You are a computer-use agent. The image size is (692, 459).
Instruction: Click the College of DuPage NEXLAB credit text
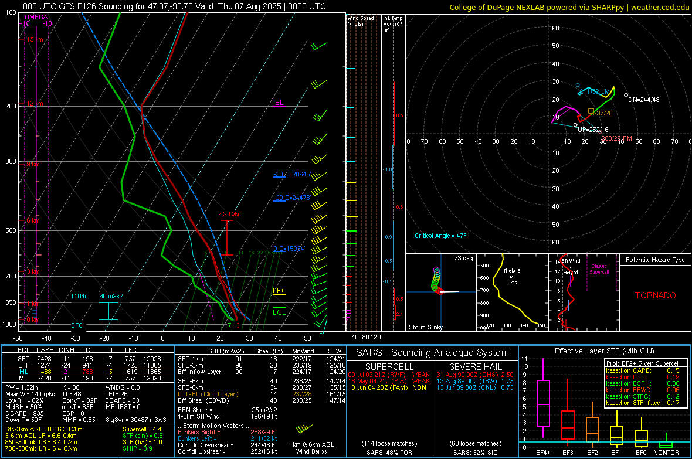pos(569,8)
